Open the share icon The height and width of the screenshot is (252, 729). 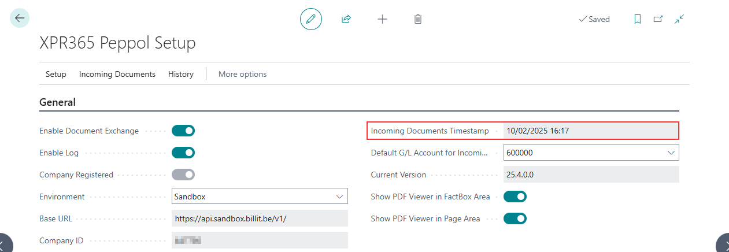[x=346, y=19]
